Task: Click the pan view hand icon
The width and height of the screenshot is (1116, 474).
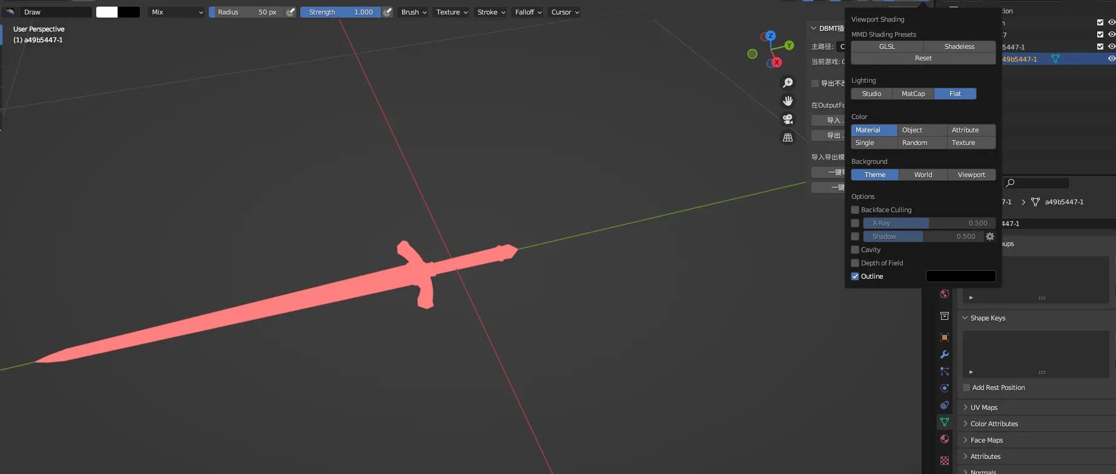Action: tap(788, 101)
